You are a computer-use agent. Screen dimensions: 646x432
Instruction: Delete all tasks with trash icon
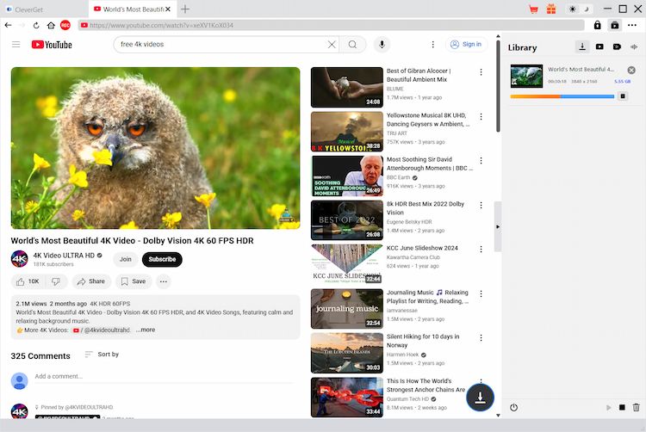(x=637, y=407)
